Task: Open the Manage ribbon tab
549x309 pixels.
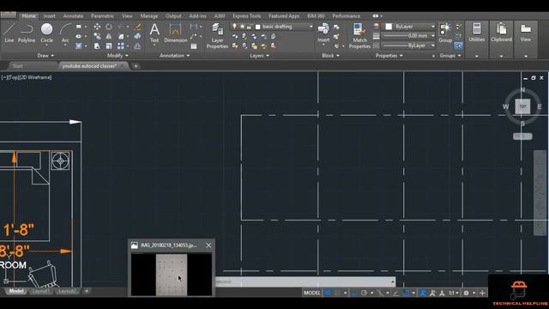Action: point(148,16)
